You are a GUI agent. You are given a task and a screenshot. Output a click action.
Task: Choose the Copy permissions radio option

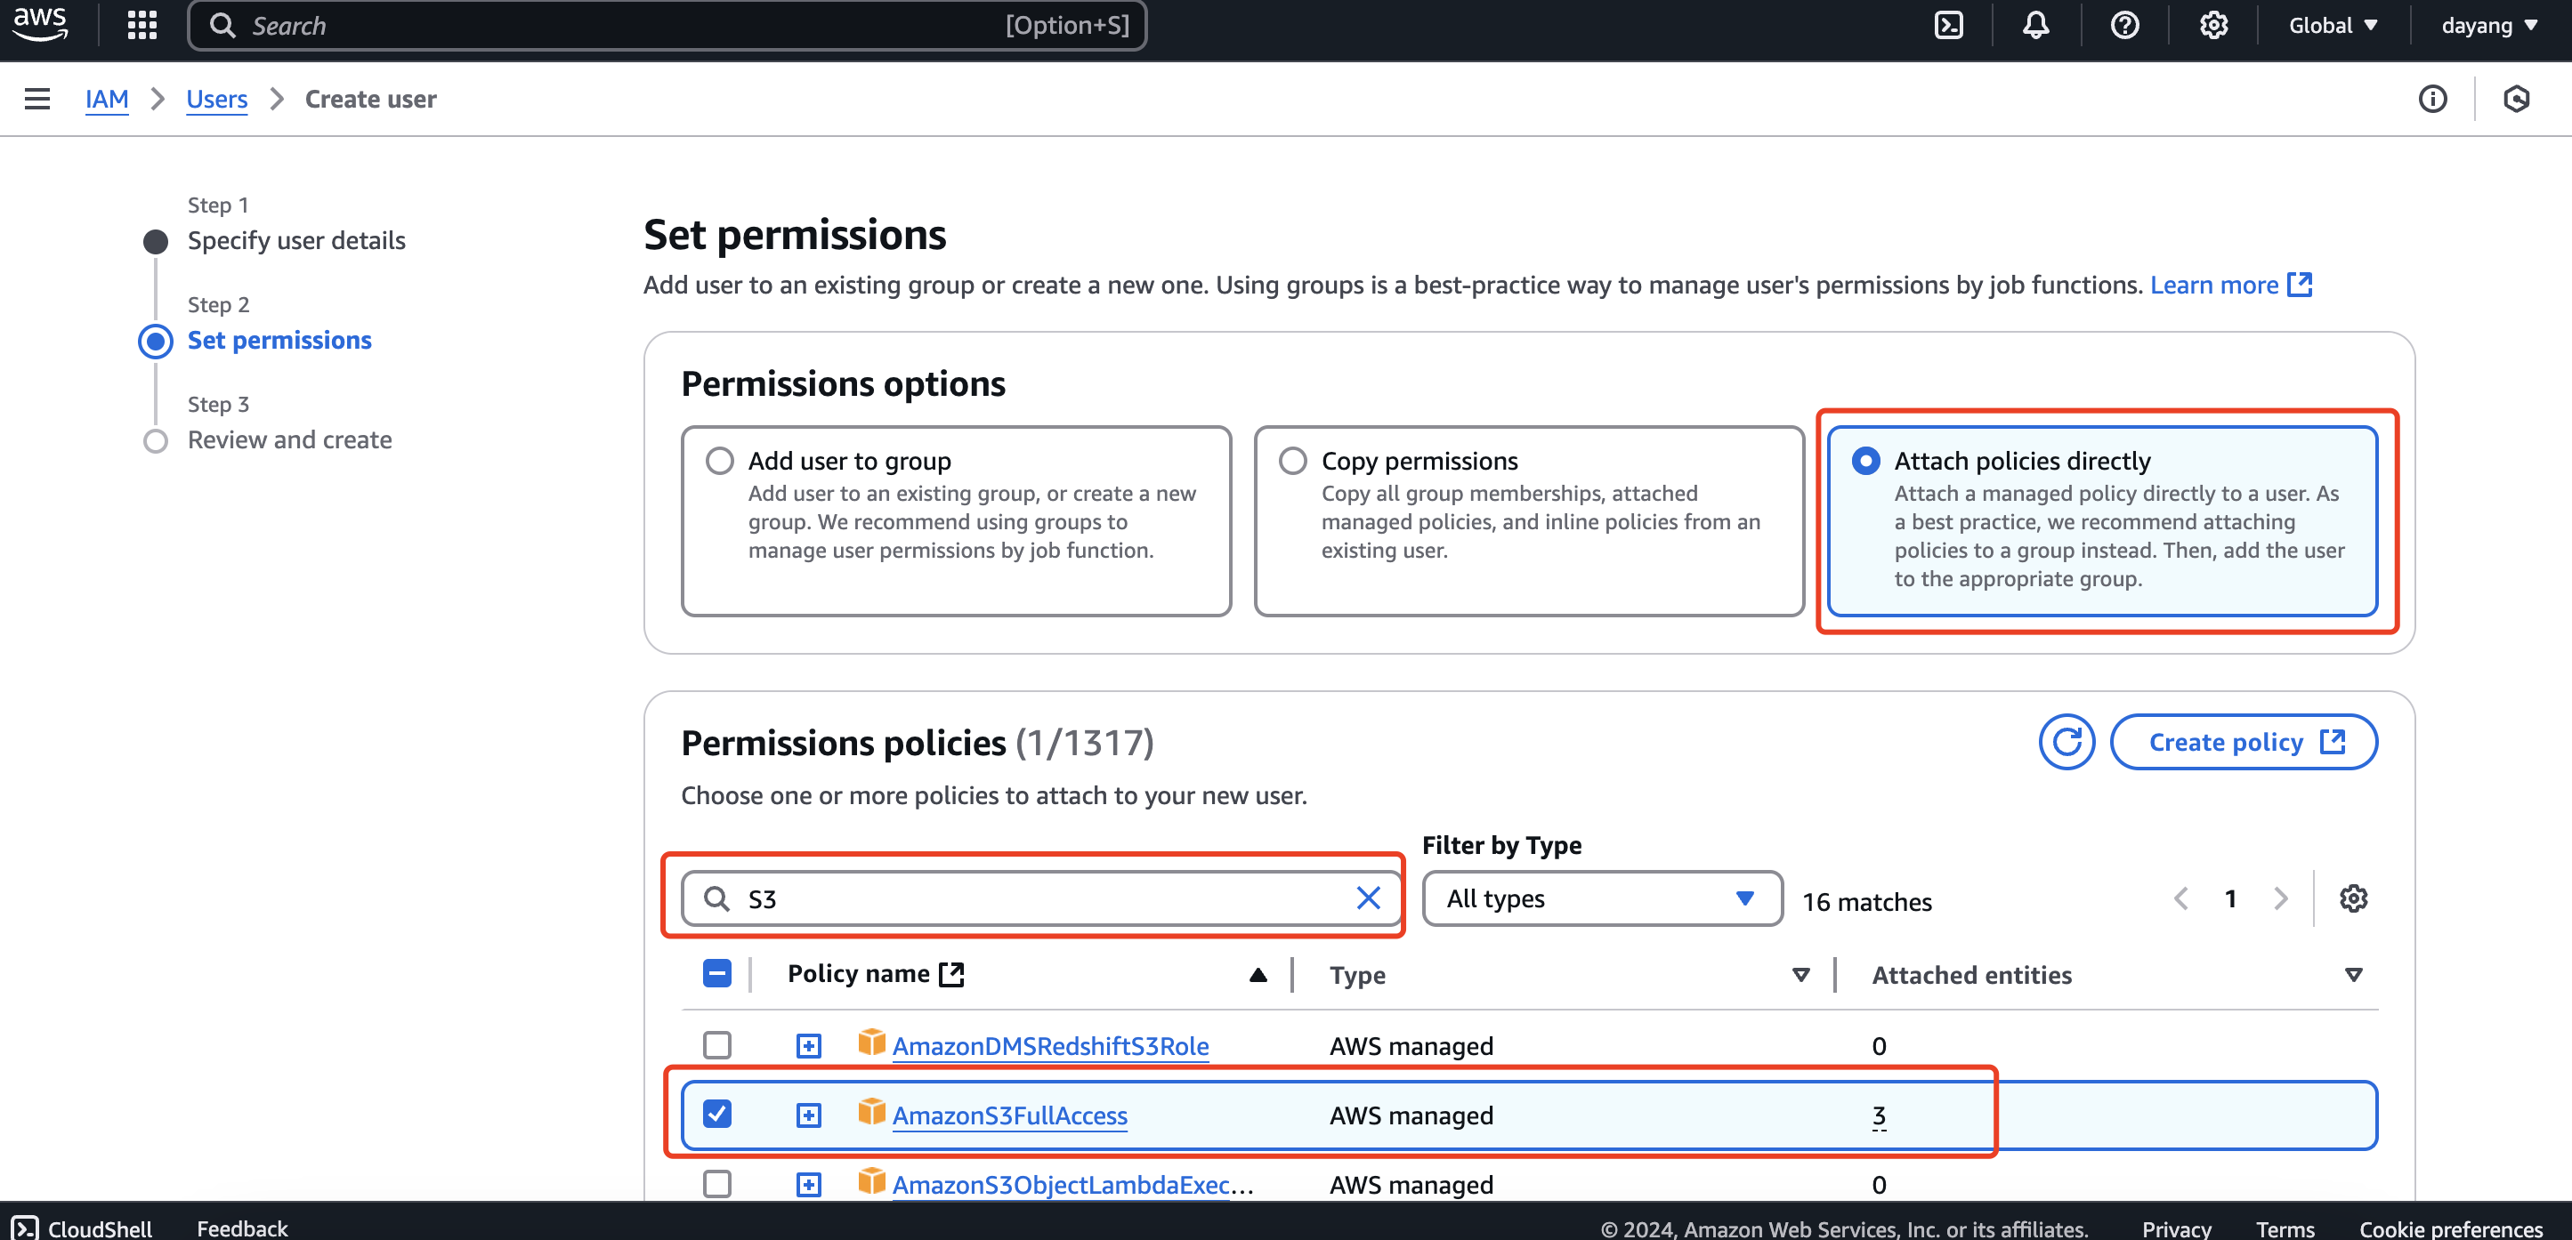click(1293, 460)
